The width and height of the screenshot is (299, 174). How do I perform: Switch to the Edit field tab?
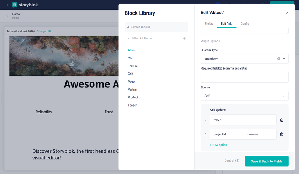pyautogui.click(x=226, y=23)
